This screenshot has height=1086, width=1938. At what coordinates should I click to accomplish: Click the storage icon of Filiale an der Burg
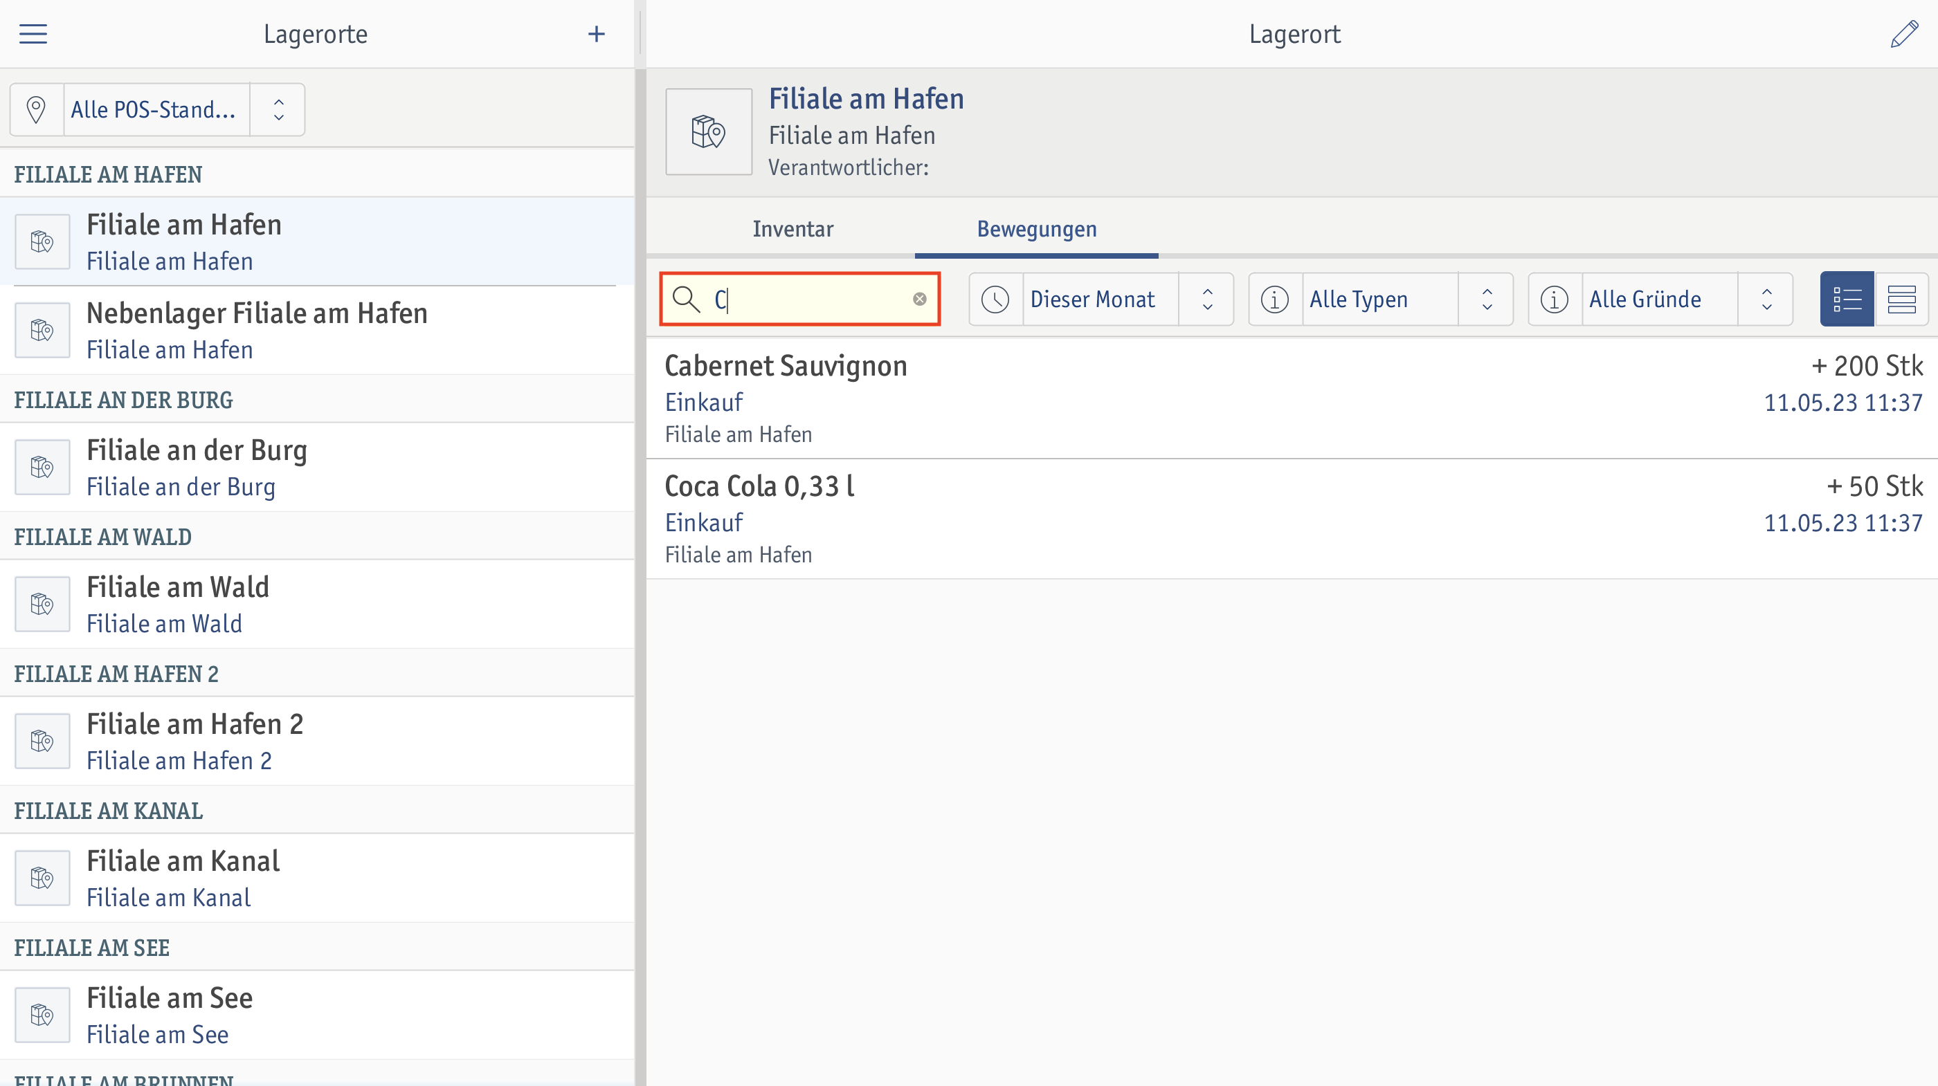[x=43, y=467]
